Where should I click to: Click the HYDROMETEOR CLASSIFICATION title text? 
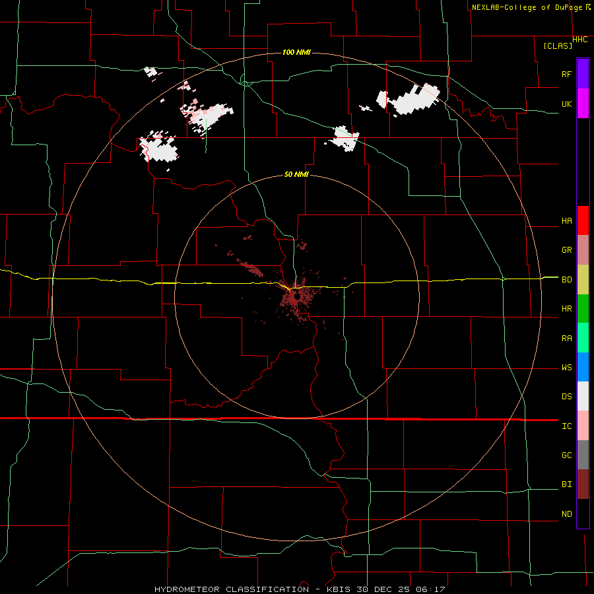pyautogui.click(x=232, y=589)
